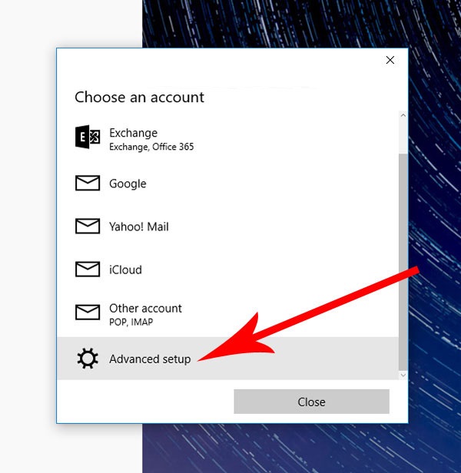Click the Advanced setup gear icon
This screenshot has height=473, width=461.
(88, 359)
